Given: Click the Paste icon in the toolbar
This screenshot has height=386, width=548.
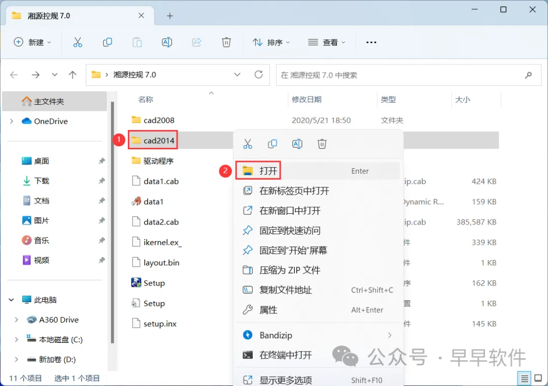Looking at the screenshot, I should [137, 42].
